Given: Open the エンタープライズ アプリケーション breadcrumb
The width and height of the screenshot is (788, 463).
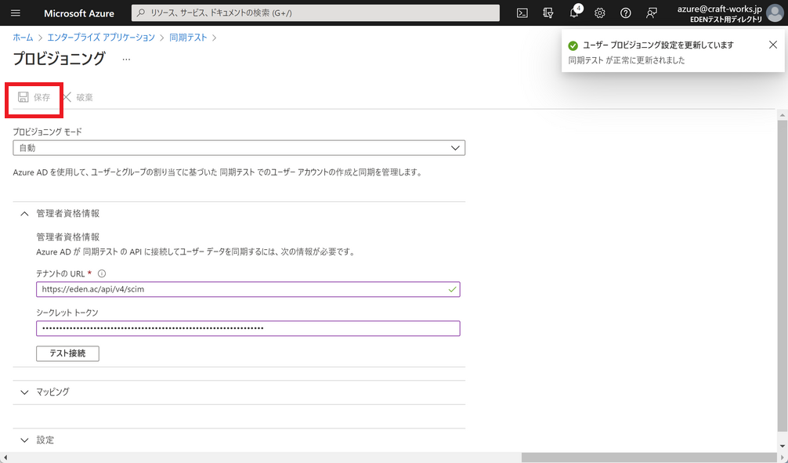Looking at the screenshot, I should 101,38.
